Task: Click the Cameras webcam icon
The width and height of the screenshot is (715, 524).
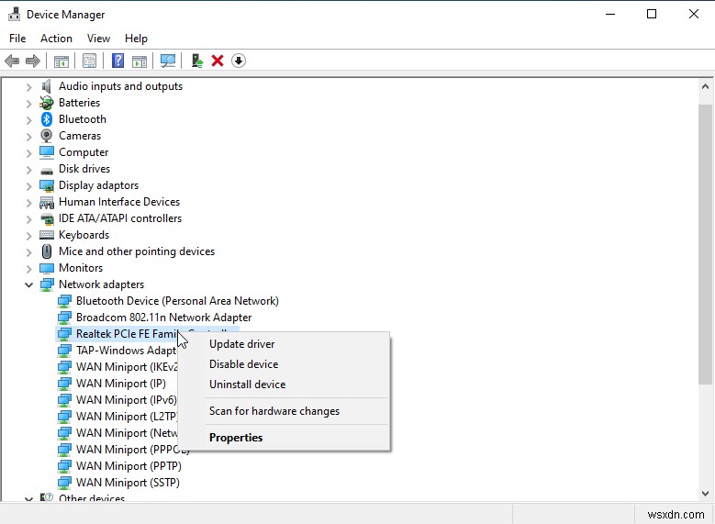Action: tap(47, 136)
